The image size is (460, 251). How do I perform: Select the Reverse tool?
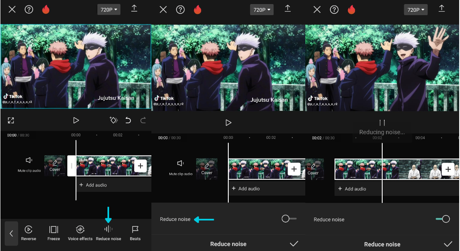click(x=28, y=233)
